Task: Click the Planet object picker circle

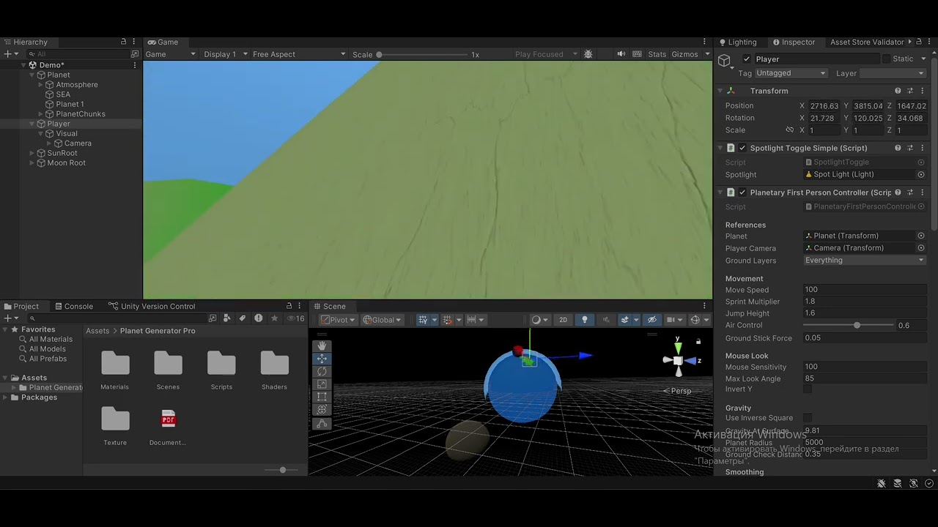Action: 921,236
